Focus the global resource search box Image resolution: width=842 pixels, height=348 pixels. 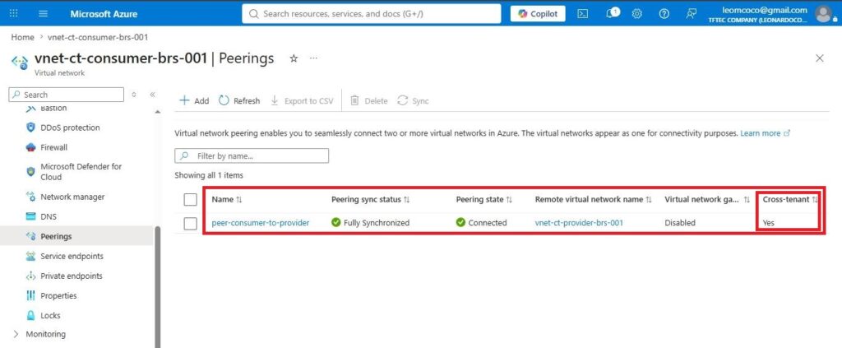click(x=371, y=14)
